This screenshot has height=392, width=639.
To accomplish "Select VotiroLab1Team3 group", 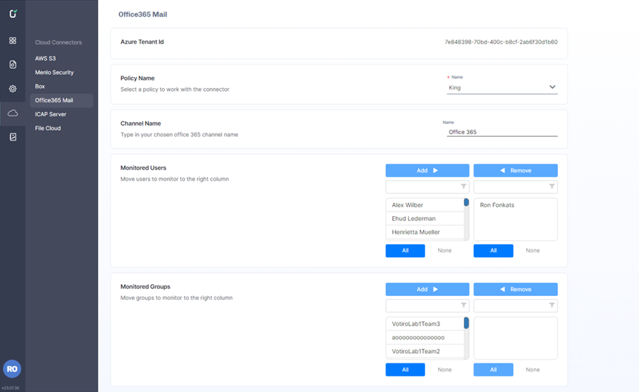I will [424, 324].
